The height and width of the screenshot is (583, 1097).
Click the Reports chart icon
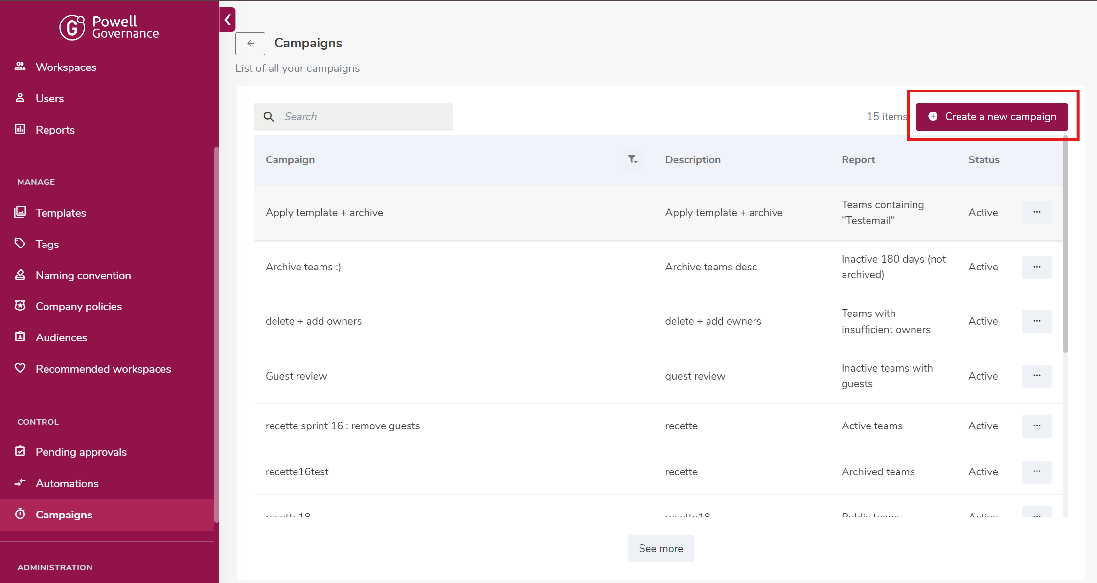click(x=20, y=129)
